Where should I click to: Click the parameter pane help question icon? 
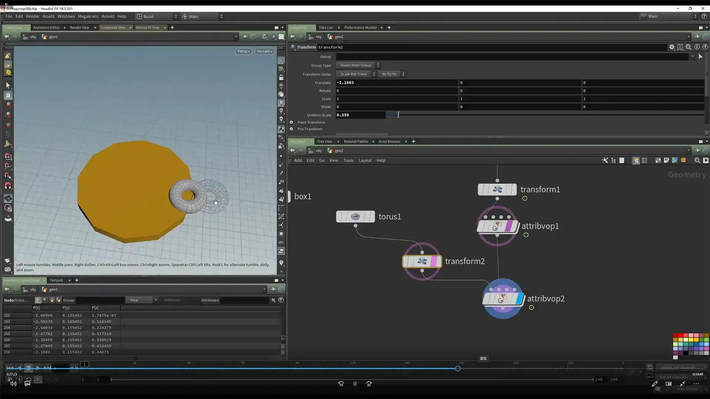pyautogui.click(x=705, y=47)
